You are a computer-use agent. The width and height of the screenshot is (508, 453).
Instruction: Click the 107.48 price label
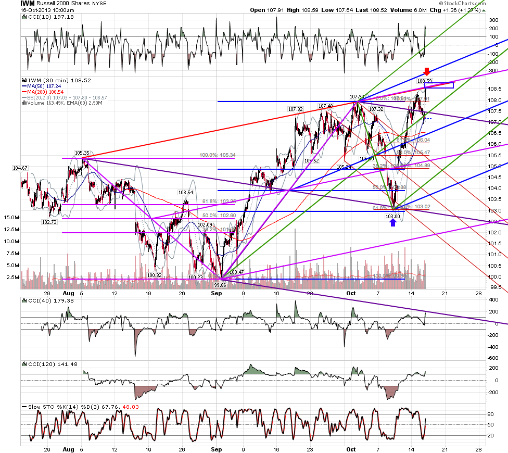[x=326, y=106]
